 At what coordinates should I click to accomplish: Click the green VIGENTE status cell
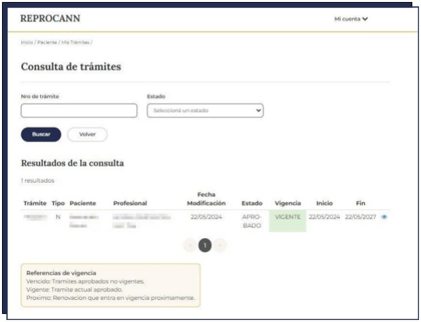tap(288, 221)
